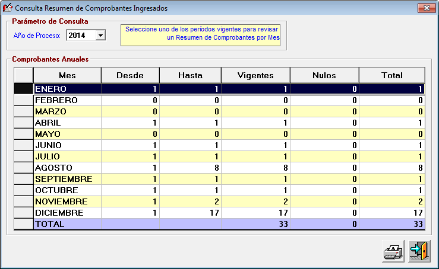Click NOVIEMBRE's Hasta value 2
439x269 pixels.
pyautogui.click(x=216, y=201)
